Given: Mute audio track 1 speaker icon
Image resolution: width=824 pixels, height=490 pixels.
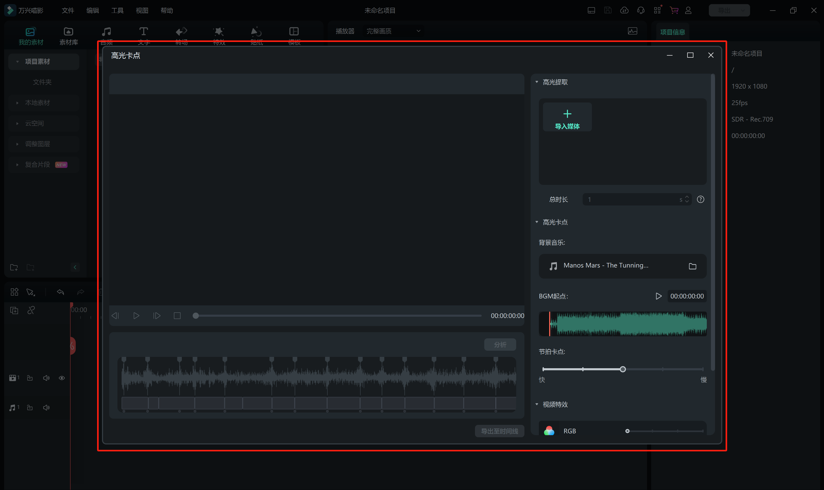Looking at the screenshot, I should coord(46,408).
